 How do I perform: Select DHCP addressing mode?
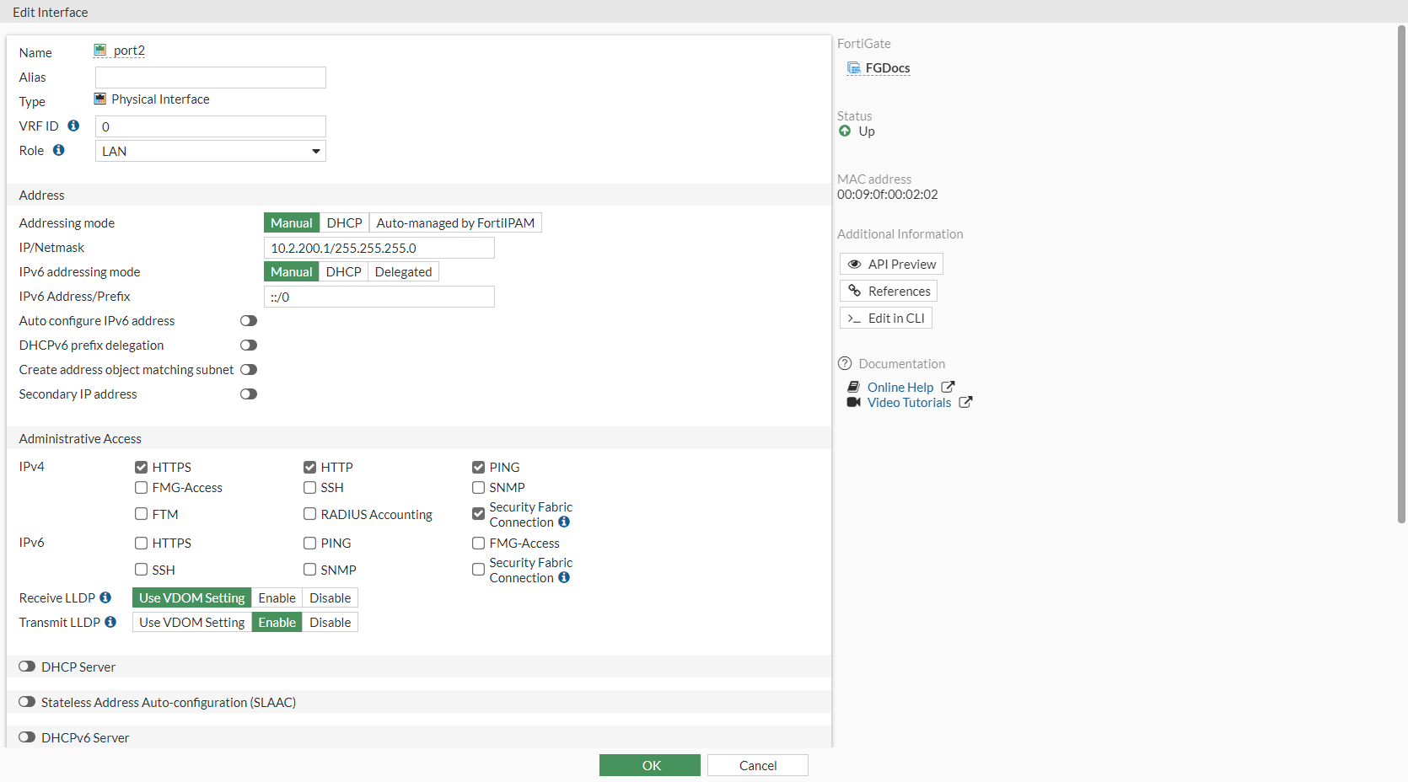coord(344,222)
